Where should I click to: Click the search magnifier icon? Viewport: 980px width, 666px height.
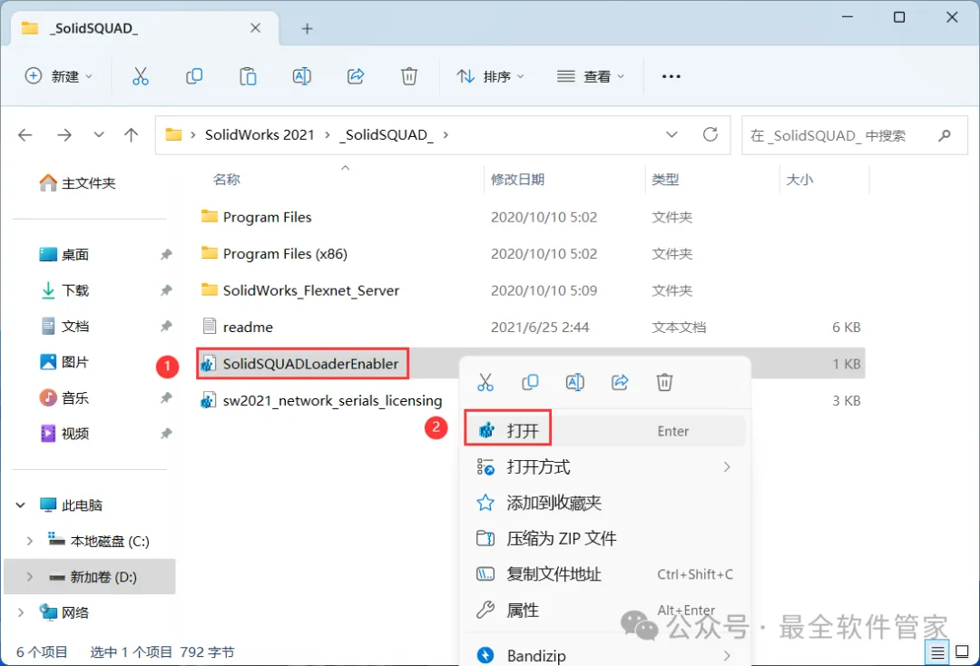(945, 135)
